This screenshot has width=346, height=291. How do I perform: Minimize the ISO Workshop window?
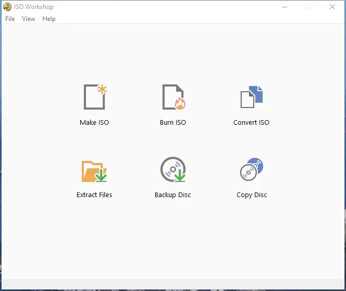coord(285,7)
